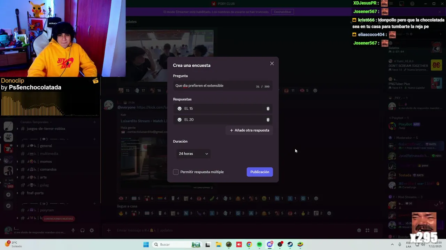The height and width of the screenshot is (250, 446).
Task: Click the message attachment plus button
Action: (x=109, y=230)
